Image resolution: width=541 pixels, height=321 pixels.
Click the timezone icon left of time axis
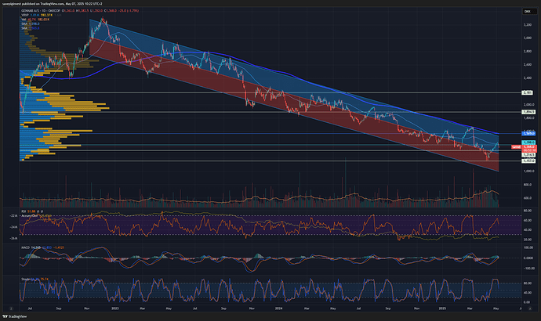(11, 308)
